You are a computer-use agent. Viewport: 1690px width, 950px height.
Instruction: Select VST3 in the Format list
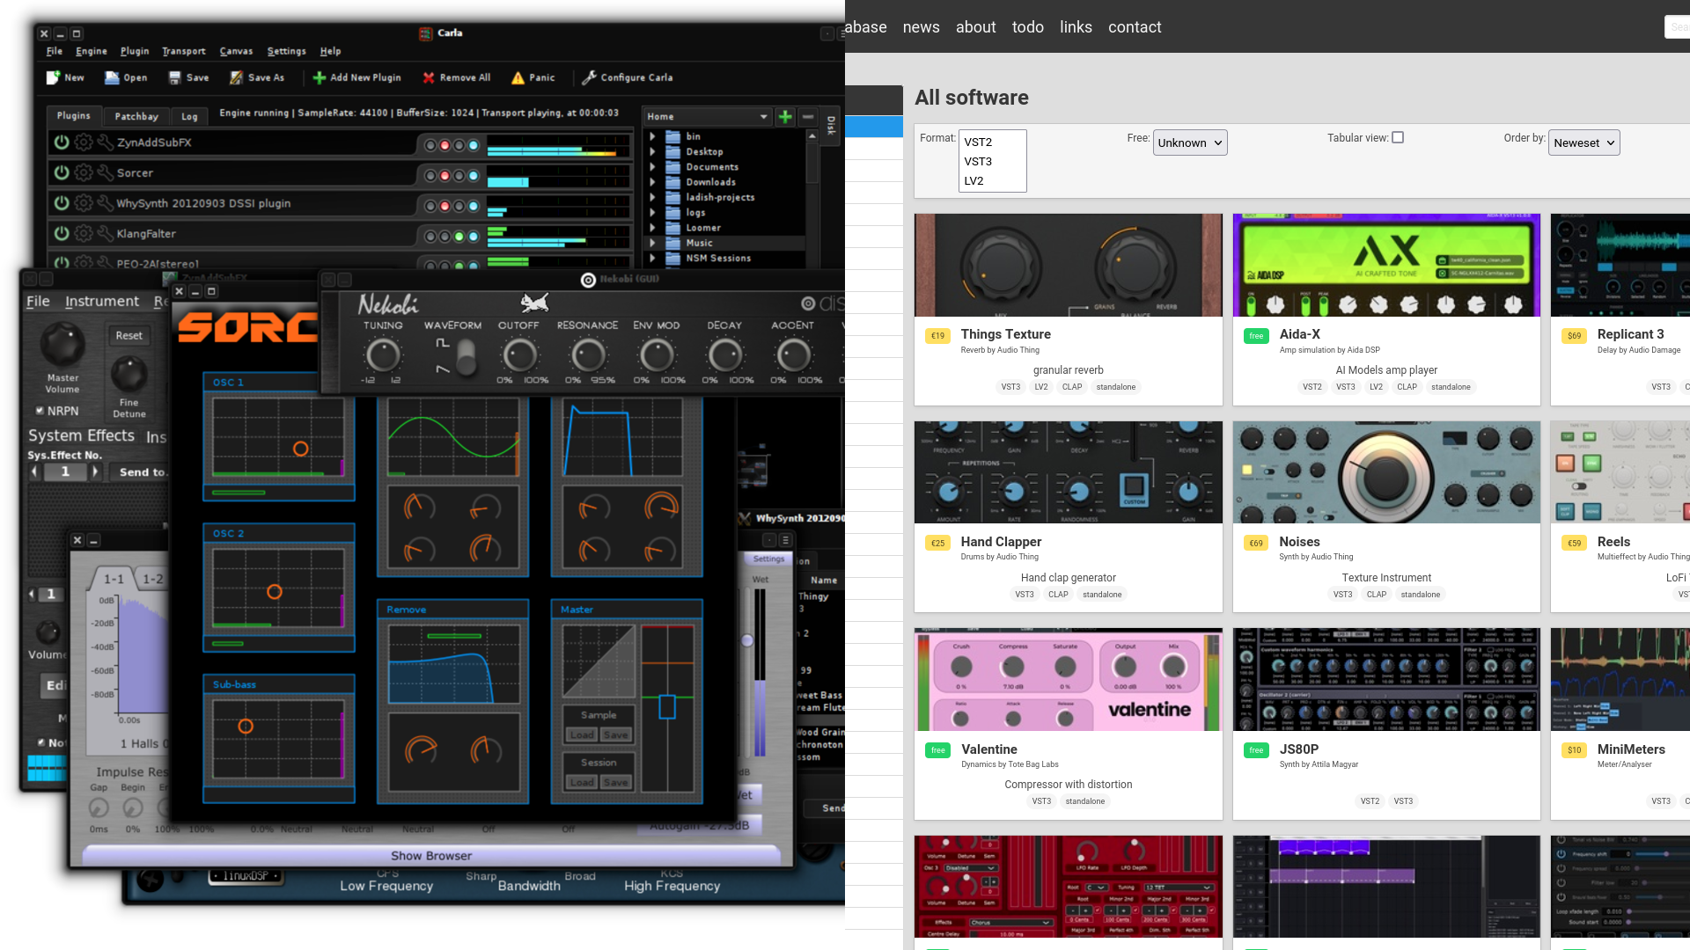pyautogui.click(x=978, y=161)
